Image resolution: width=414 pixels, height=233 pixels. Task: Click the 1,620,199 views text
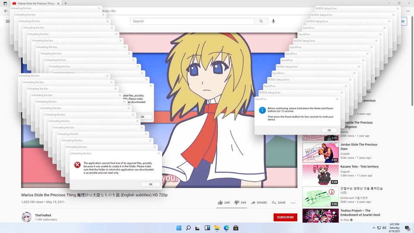click(32, 202)
